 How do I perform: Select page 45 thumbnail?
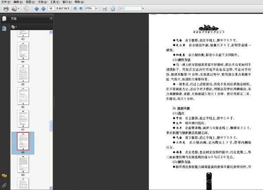(x=23, y=74)
